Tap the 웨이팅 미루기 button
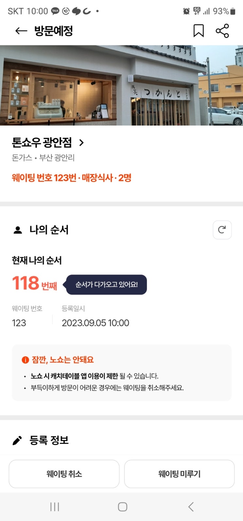Image resolution: width=243 pixels, height=521 pixels. (x=179, y=474)
